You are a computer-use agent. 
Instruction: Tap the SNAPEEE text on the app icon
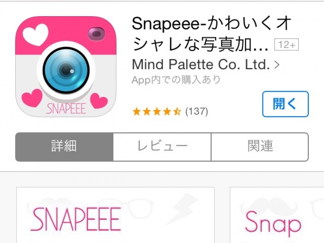pyautogui.click(x=66, y=109)
